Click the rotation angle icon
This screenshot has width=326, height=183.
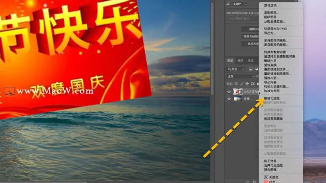pyautogui.click(x=228, y=4)
